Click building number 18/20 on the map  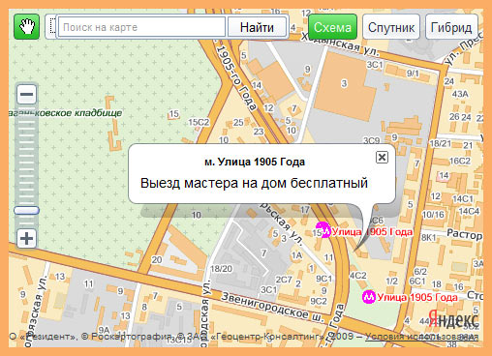point(221,268)
